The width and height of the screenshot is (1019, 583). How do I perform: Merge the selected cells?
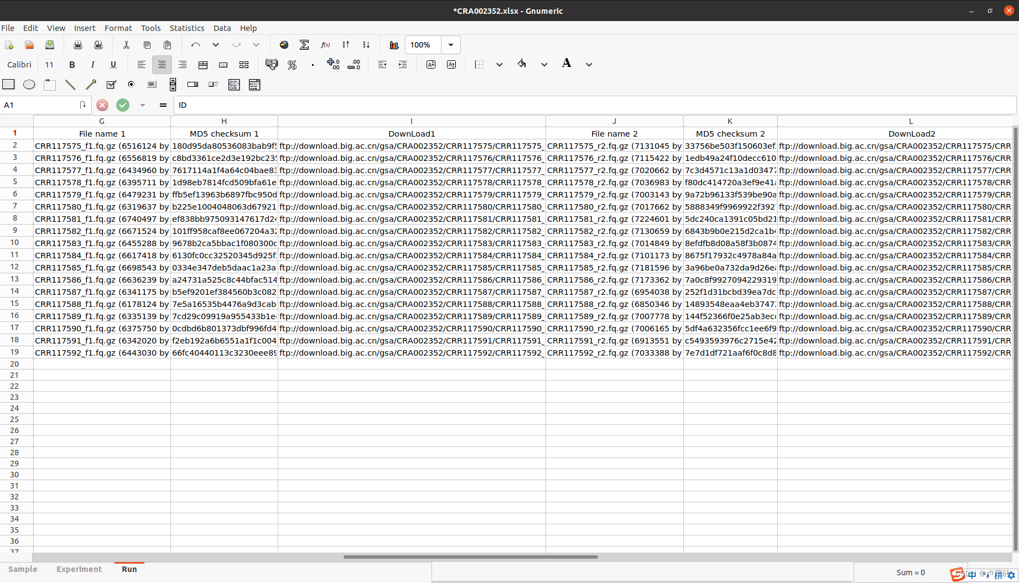tap(223, 65)
